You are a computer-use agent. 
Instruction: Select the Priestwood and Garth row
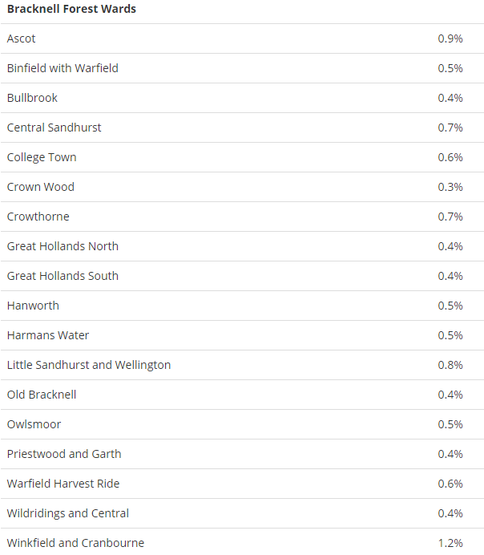pyautogui.click(x=242, y=454)
